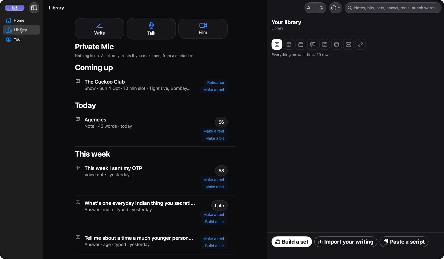The image size is (444, 259).
Task: Click Paste a script
Action: point(404,242)
